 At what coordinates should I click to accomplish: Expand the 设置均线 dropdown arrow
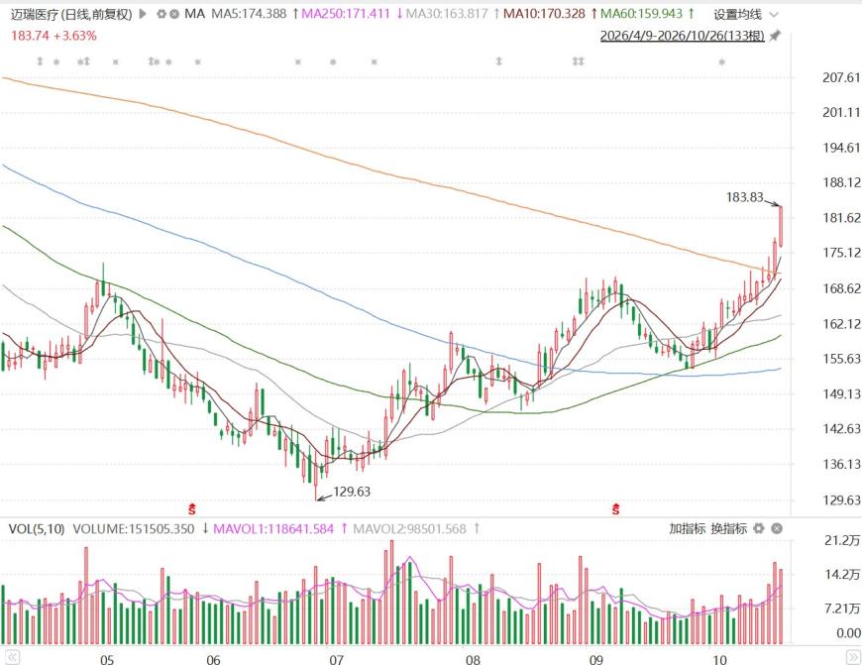pos(774,15)
